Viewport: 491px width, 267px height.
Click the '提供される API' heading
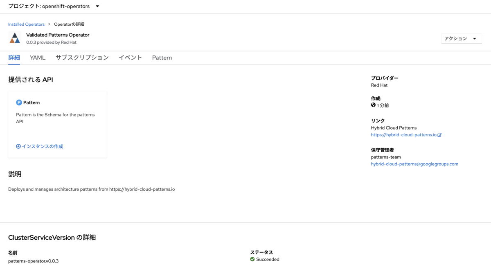click(x=31, y=80)
